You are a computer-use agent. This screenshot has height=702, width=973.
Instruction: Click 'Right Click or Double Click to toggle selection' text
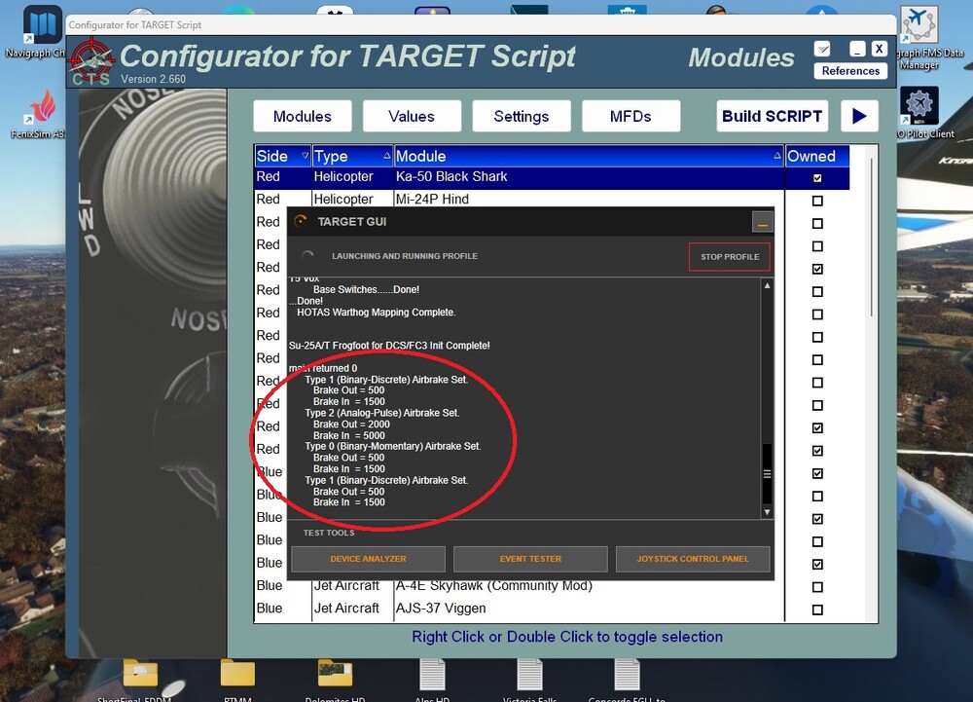tap(567, 637)
